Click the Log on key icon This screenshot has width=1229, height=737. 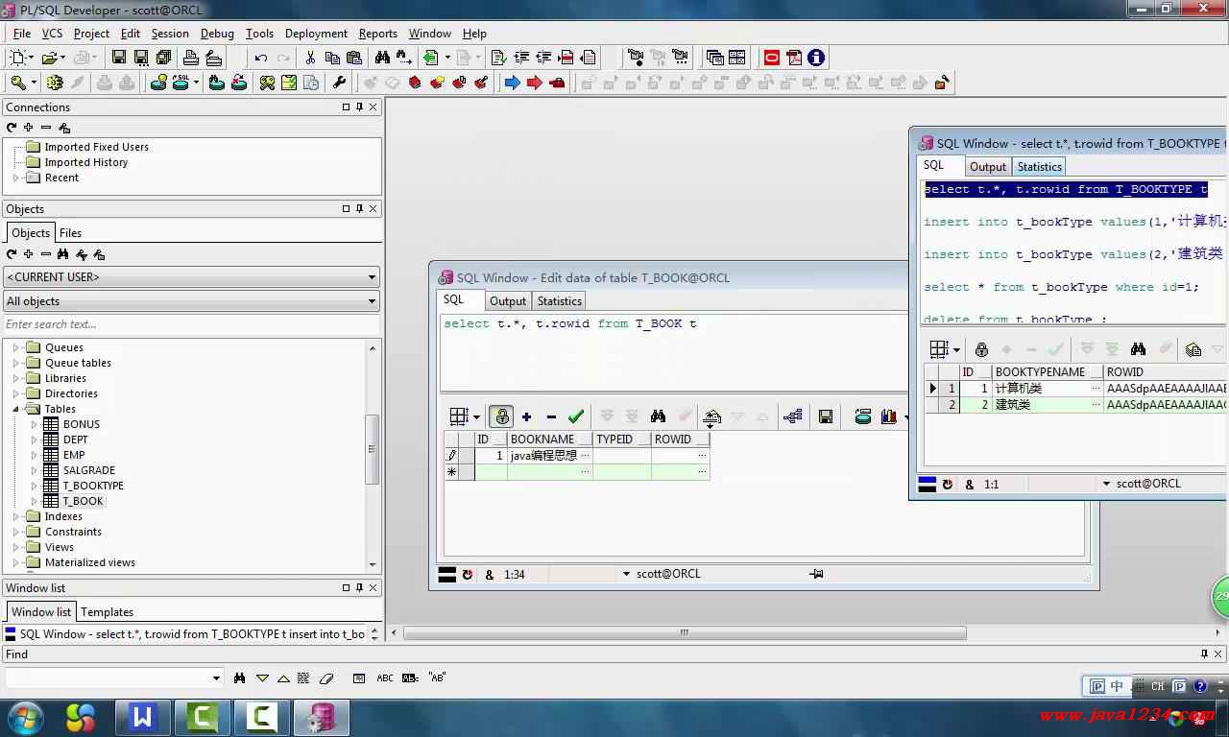(18, 83)
